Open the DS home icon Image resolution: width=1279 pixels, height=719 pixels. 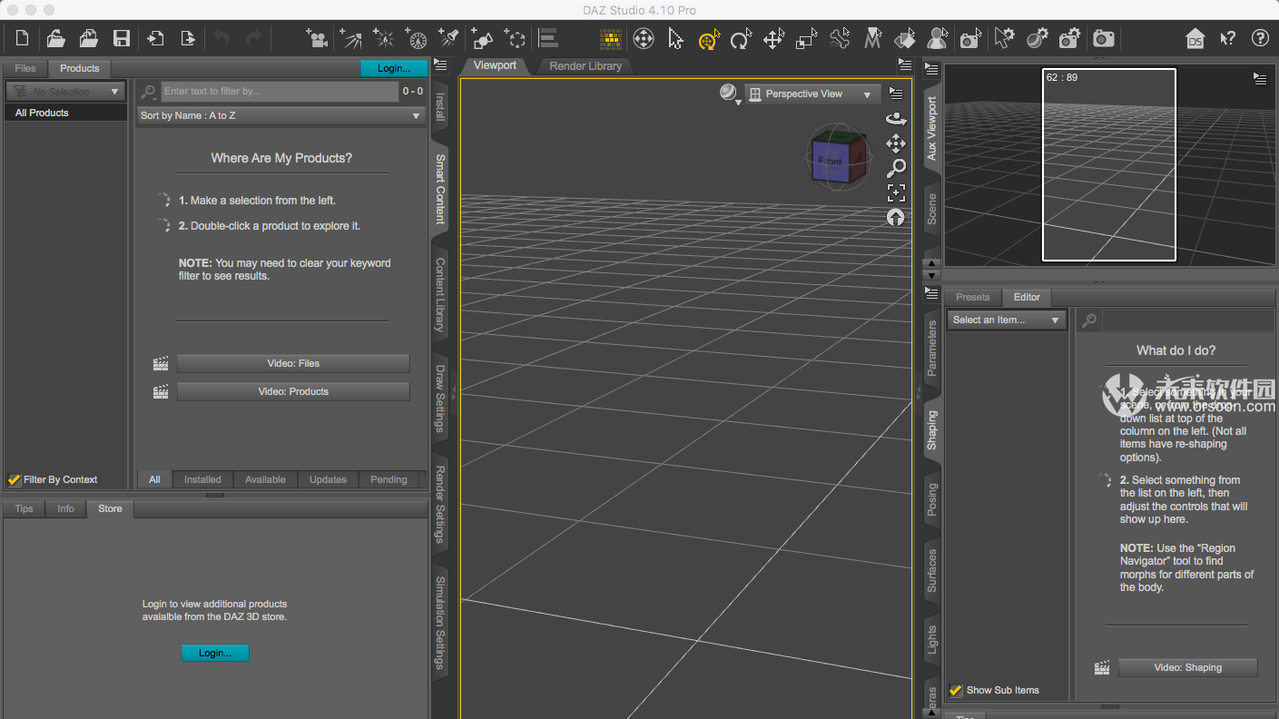[1195, 38]
